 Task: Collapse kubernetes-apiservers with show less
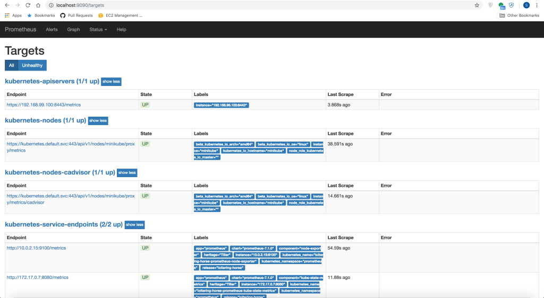click(111, 82)
